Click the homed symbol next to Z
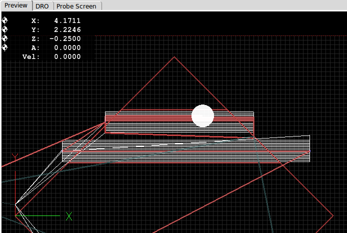This screenshot has height=233, width=347. [5, 38]
